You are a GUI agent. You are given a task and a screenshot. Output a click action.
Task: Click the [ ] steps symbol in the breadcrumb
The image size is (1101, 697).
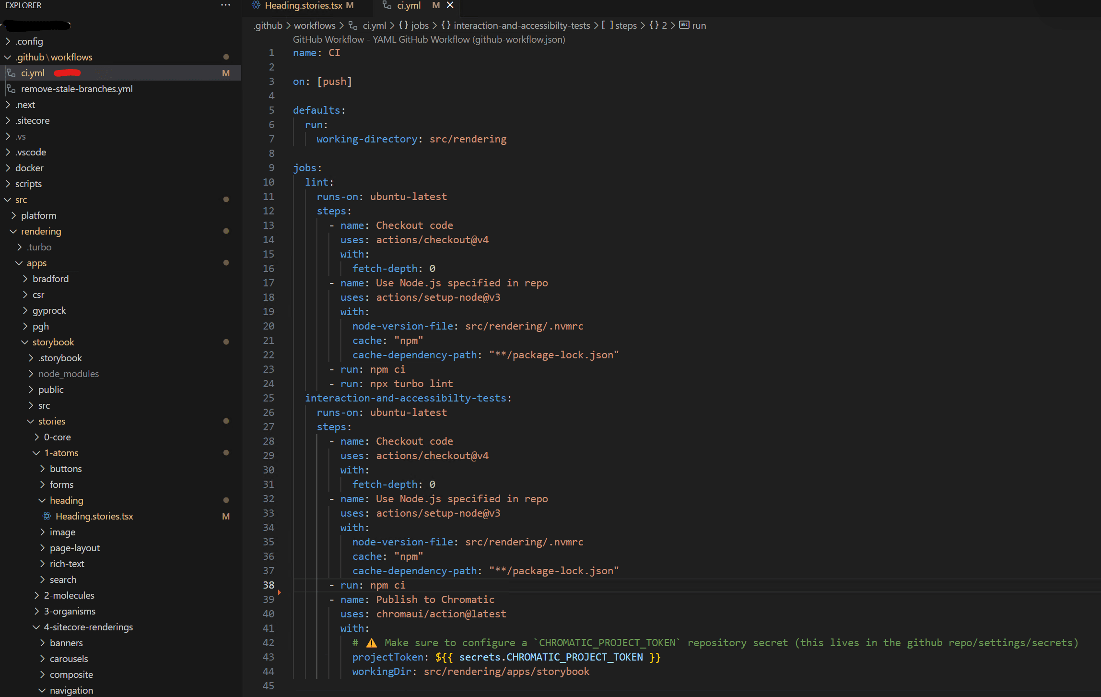pos(621,25)
